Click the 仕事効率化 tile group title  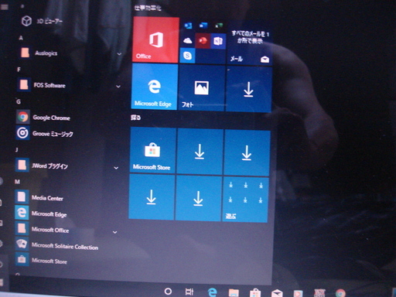148,8
